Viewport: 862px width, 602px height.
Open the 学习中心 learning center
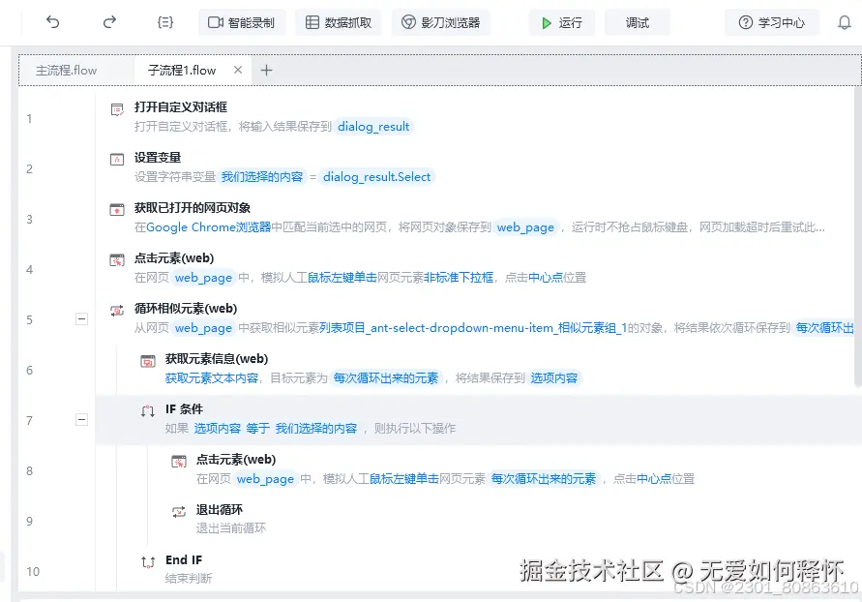(771, 21)
